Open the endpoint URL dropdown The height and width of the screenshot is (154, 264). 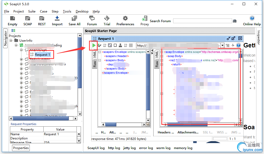click(x=222, y=45)
